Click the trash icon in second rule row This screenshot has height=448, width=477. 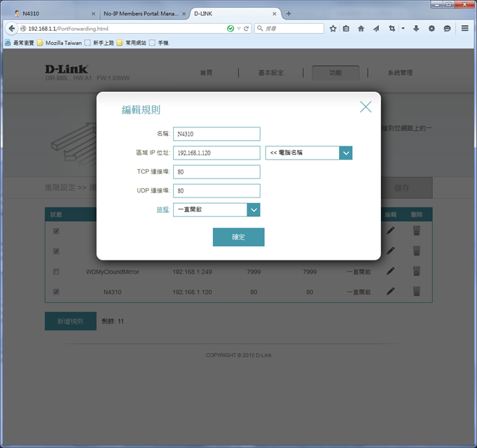(x=417, y=251)
